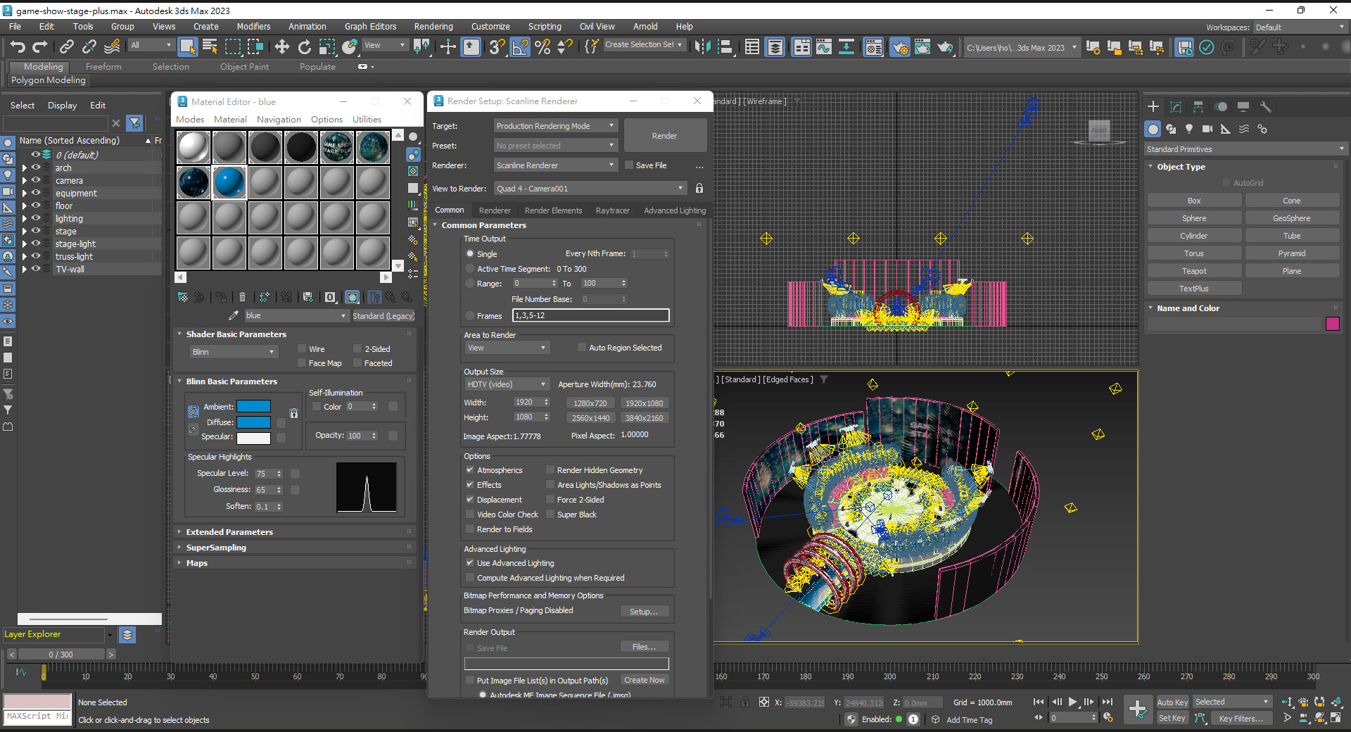Click the Undo arrow icon
The width and height of the screenshot is (1351, 732).
coord(18,46)
